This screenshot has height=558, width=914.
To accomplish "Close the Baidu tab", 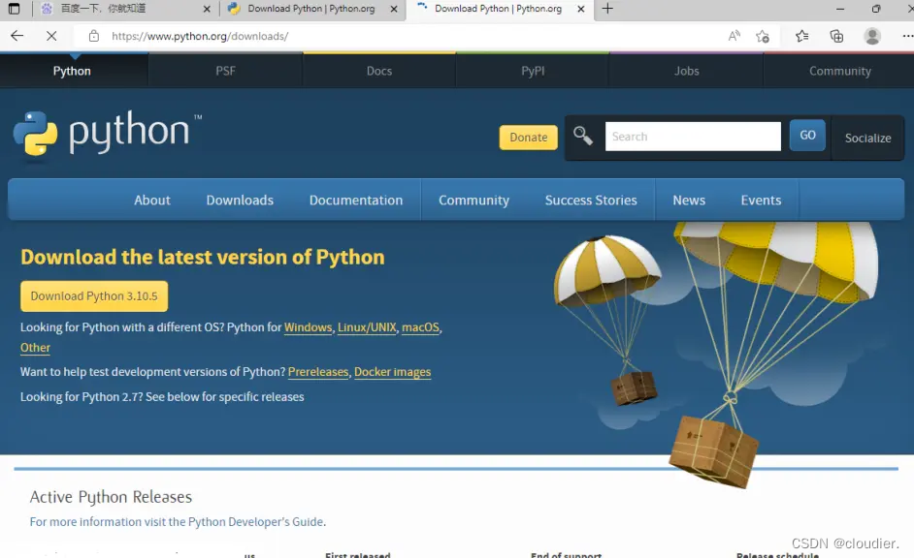I will coord(207,9).
